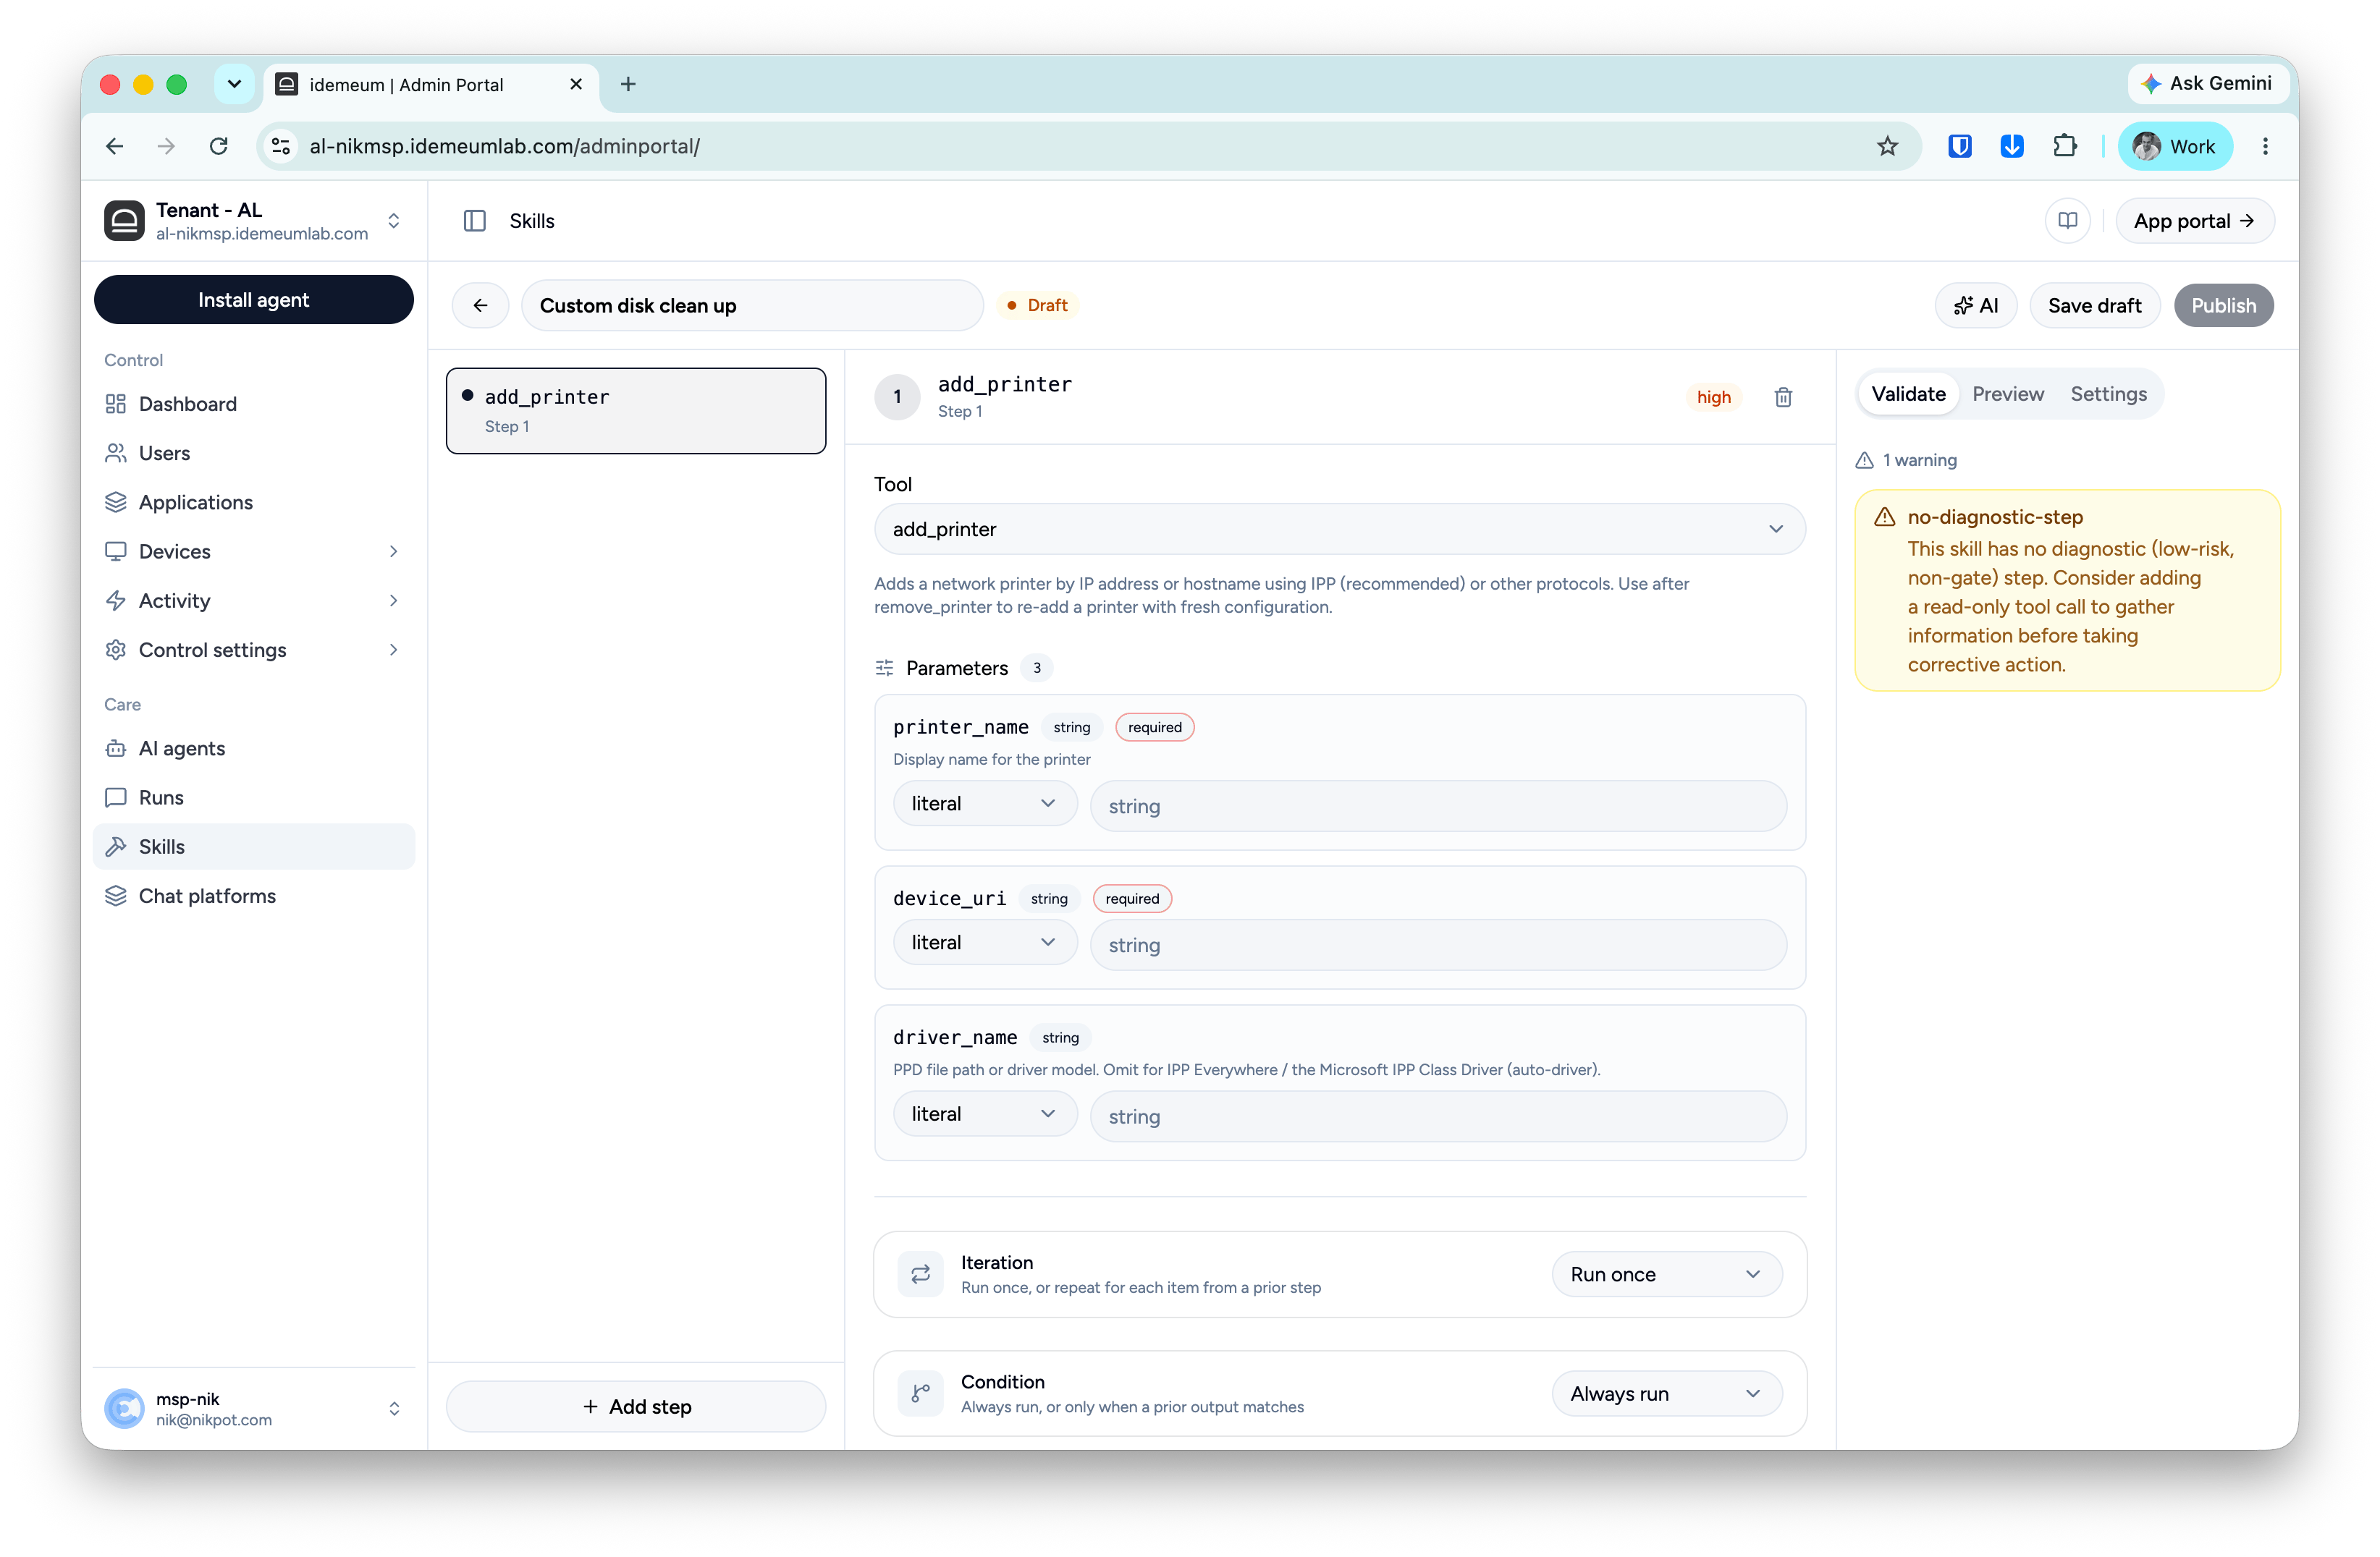Reload the page in the browser

[x=219, y=147]
